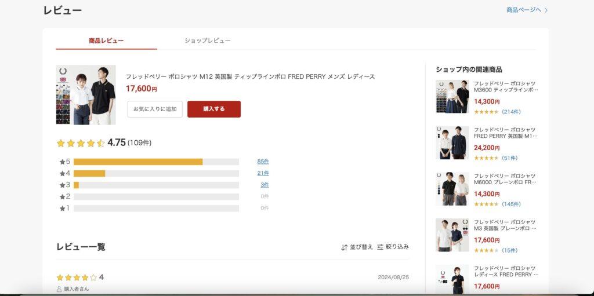Viewport: 594px width, 296px height.
Task: Click the 5-star rating progress bar
Action: 156,162
